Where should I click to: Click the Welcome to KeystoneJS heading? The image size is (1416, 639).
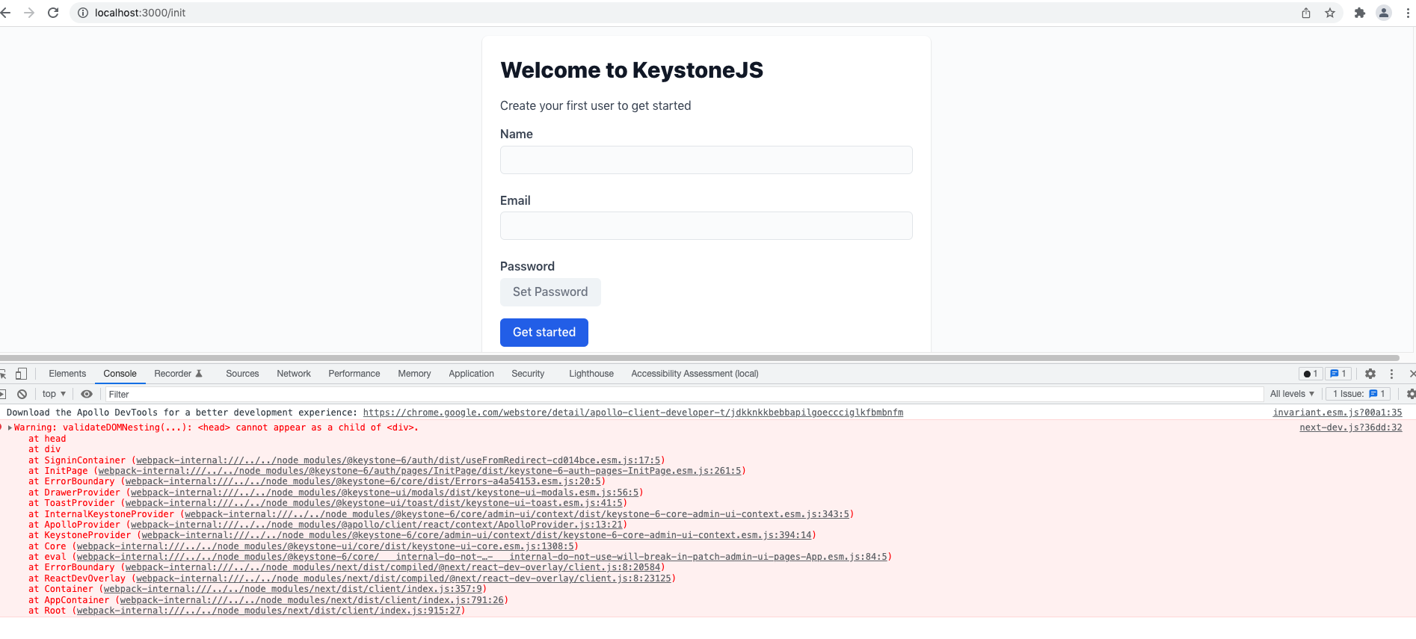click(632, 70)
